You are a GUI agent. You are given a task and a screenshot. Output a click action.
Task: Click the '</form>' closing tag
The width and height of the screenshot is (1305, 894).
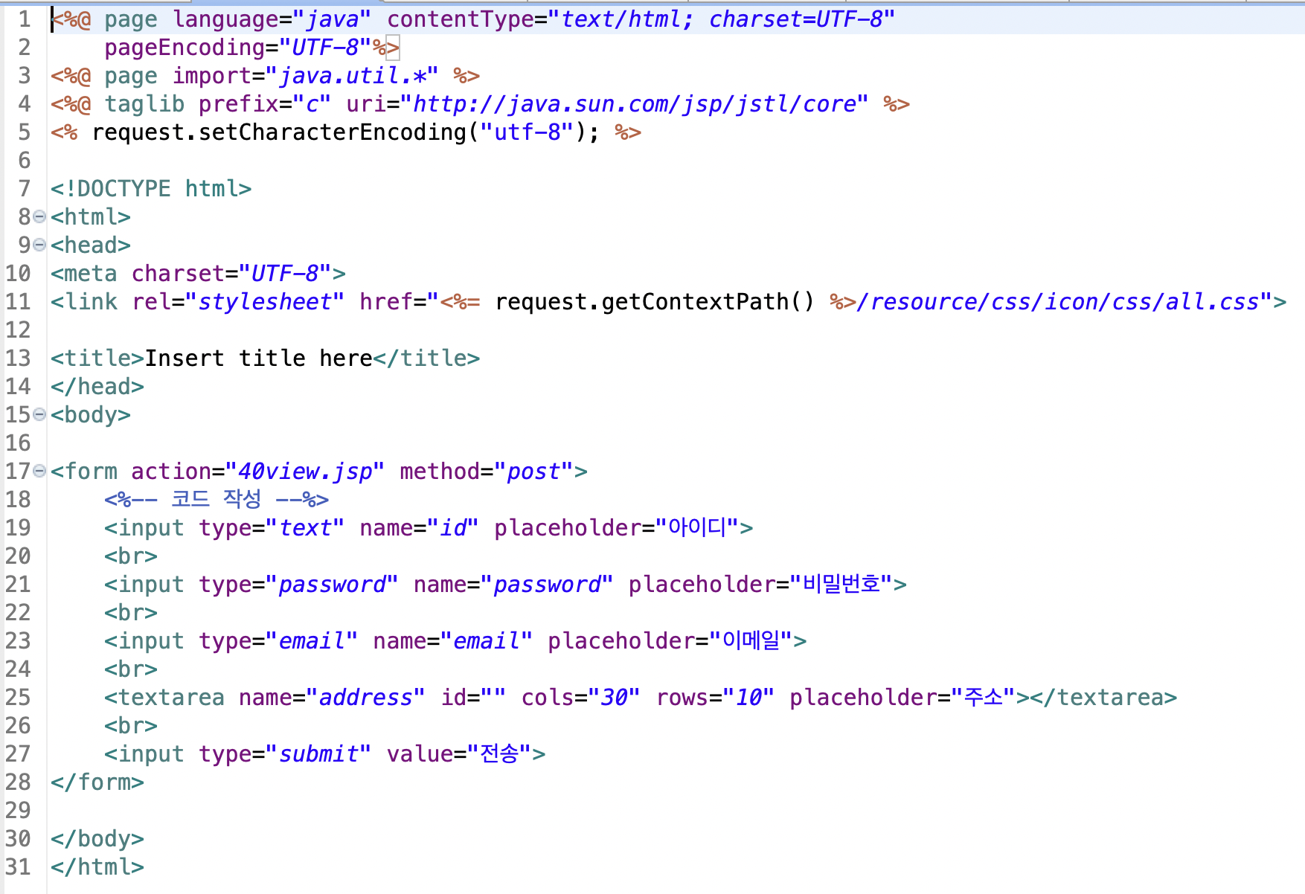(x=97, y=782)
